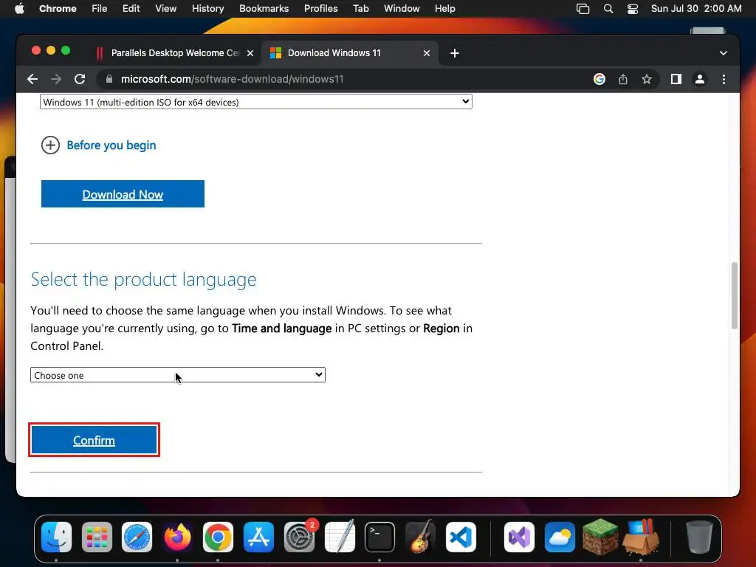Open the Help menu
The width and height of the screenshot is (756, 567).
coord(445,9)
